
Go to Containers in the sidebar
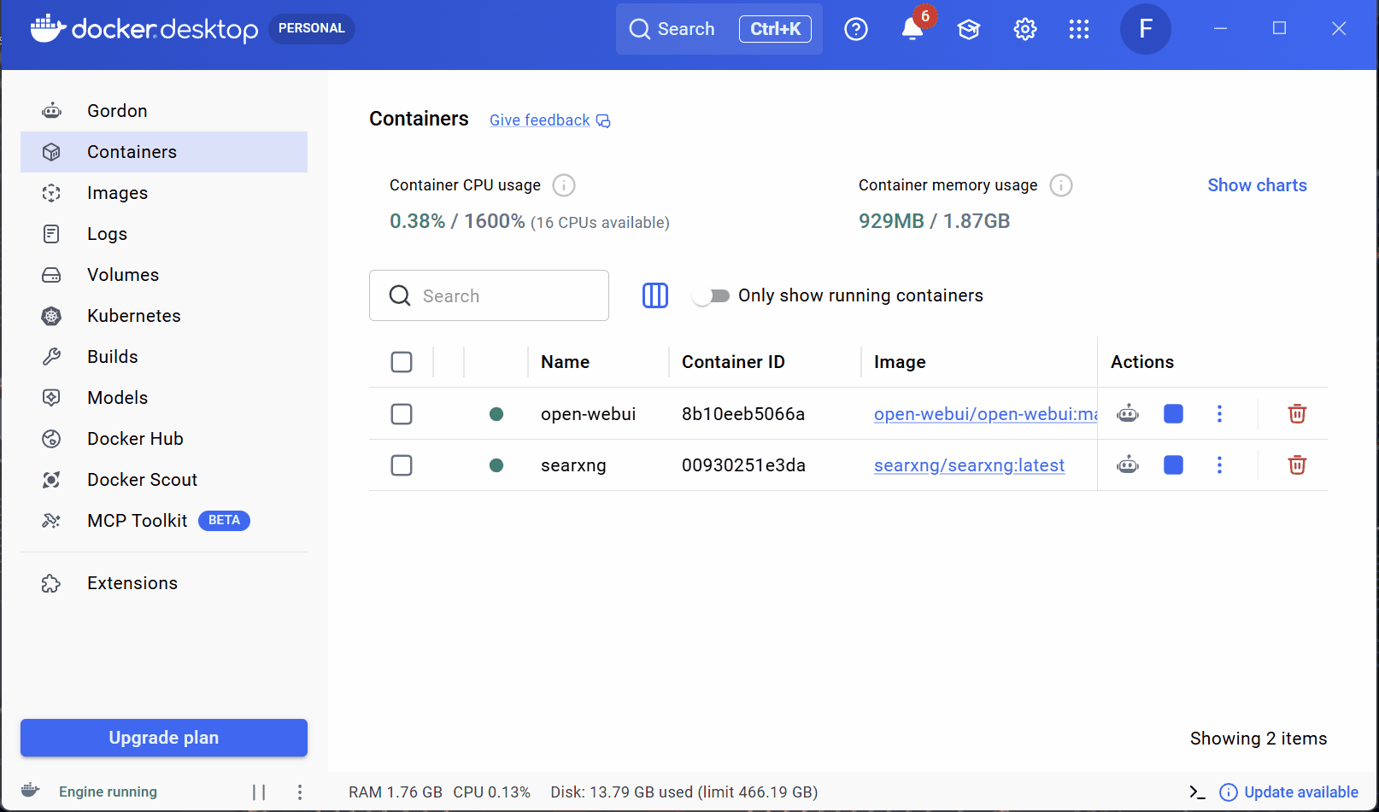(164, 152)
